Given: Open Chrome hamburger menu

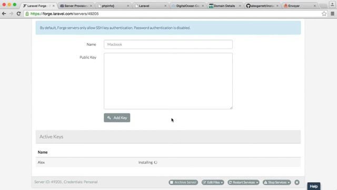Looking at the screenshot, I should 332,14.
